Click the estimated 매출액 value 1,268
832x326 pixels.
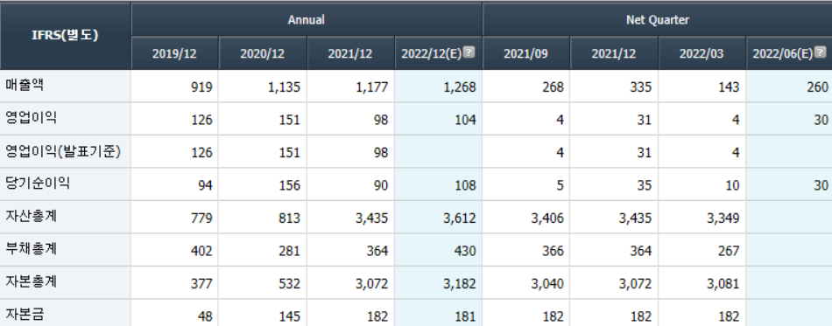[x=461, y=87]
